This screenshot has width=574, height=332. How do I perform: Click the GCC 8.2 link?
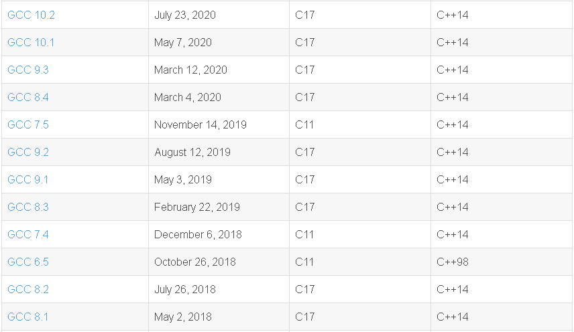coord(28,289)
